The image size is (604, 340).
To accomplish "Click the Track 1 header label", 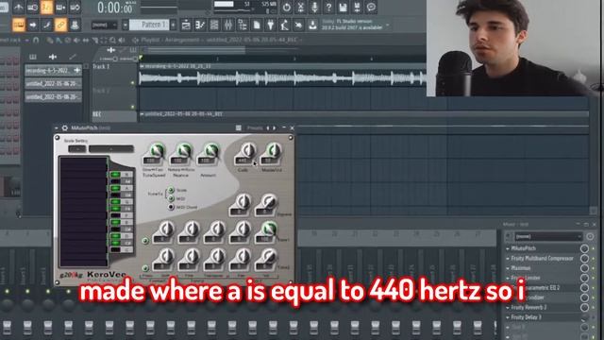I will coord(101,67).
